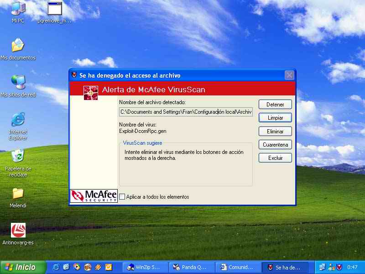Screen dimensions: 365x274
Task: Switch to Comunid... taskbar window
Action: [238, 267]
